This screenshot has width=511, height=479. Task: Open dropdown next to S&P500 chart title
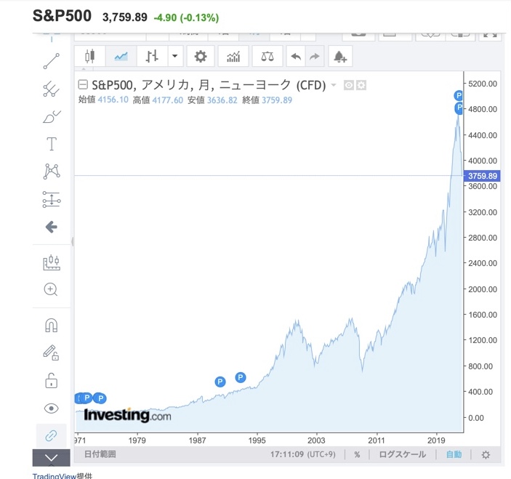pos(334,85)
